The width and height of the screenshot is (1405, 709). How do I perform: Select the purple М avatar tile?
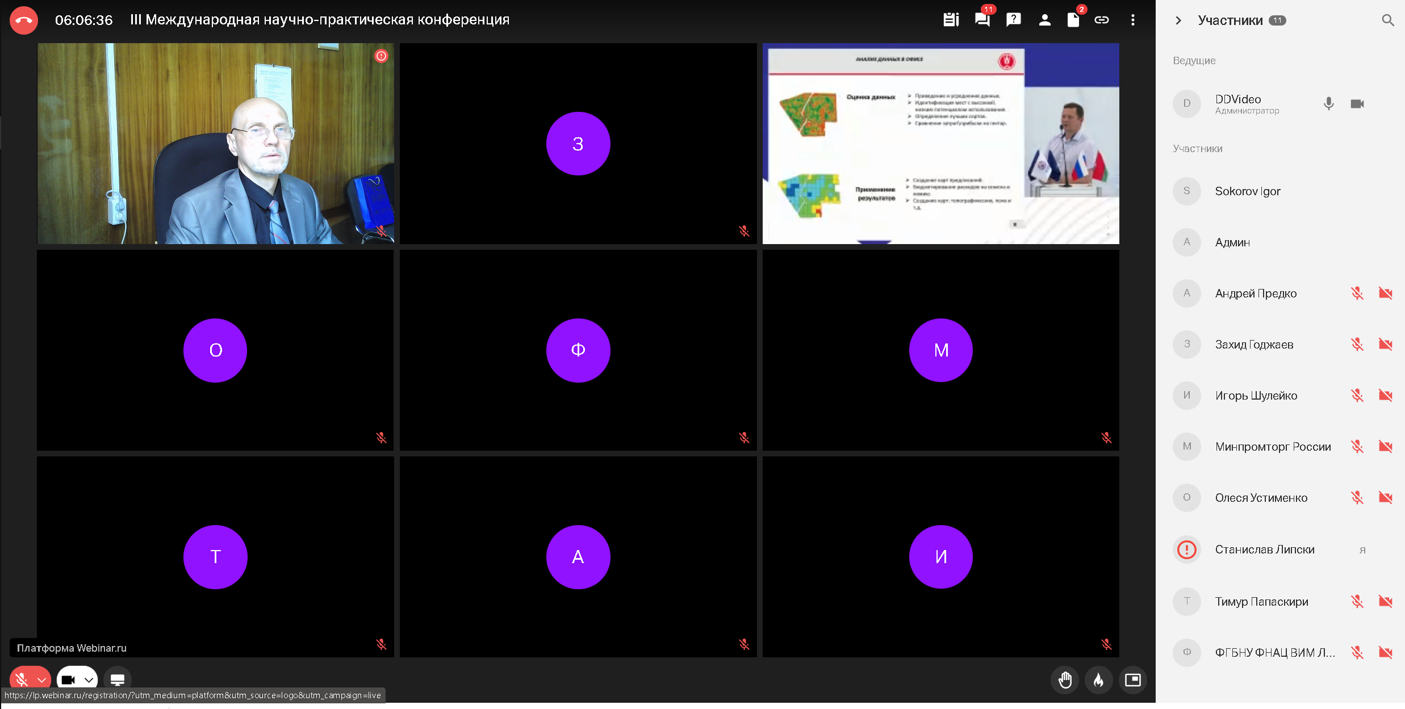(941, 350)
